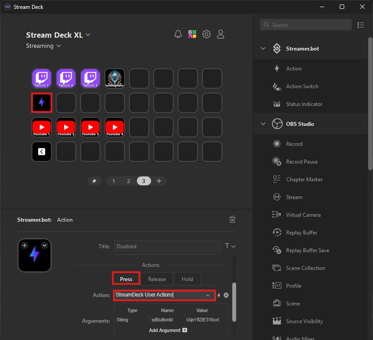Select the Youtube 3 key

click(90, 127)
